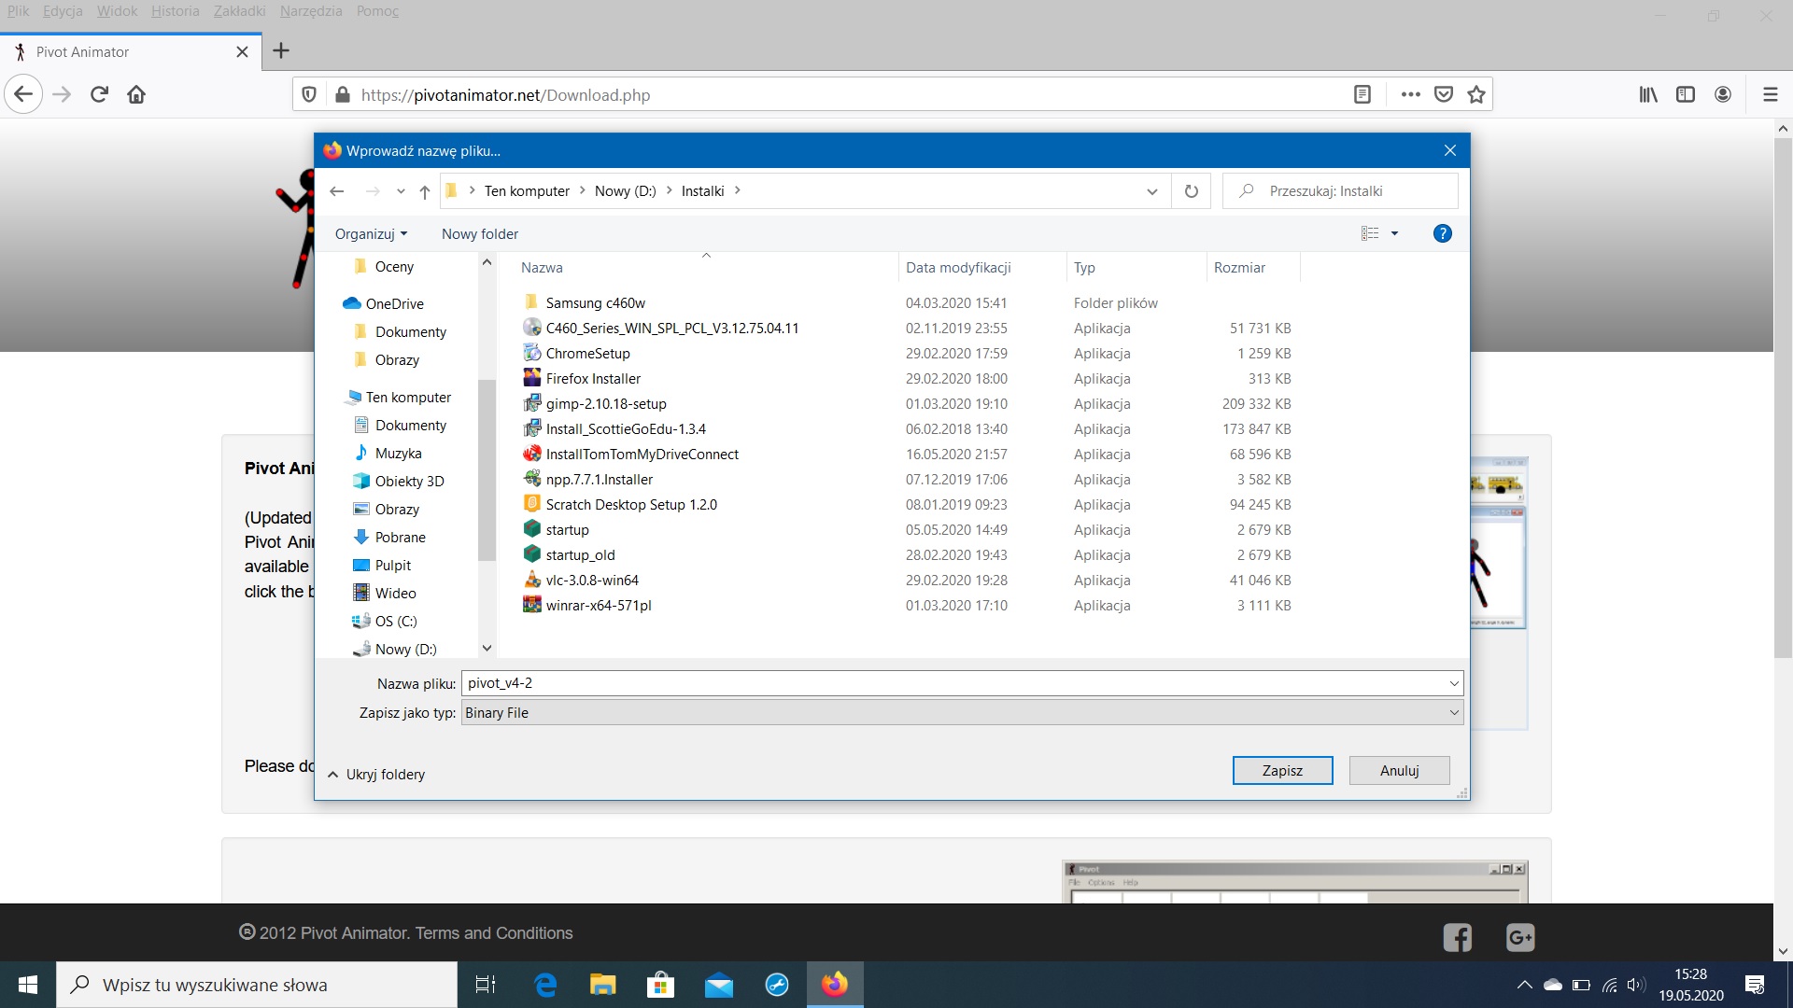Refresh the Instalki folder listing
Screen dimensions: 1793x1008
[1191, 191]
